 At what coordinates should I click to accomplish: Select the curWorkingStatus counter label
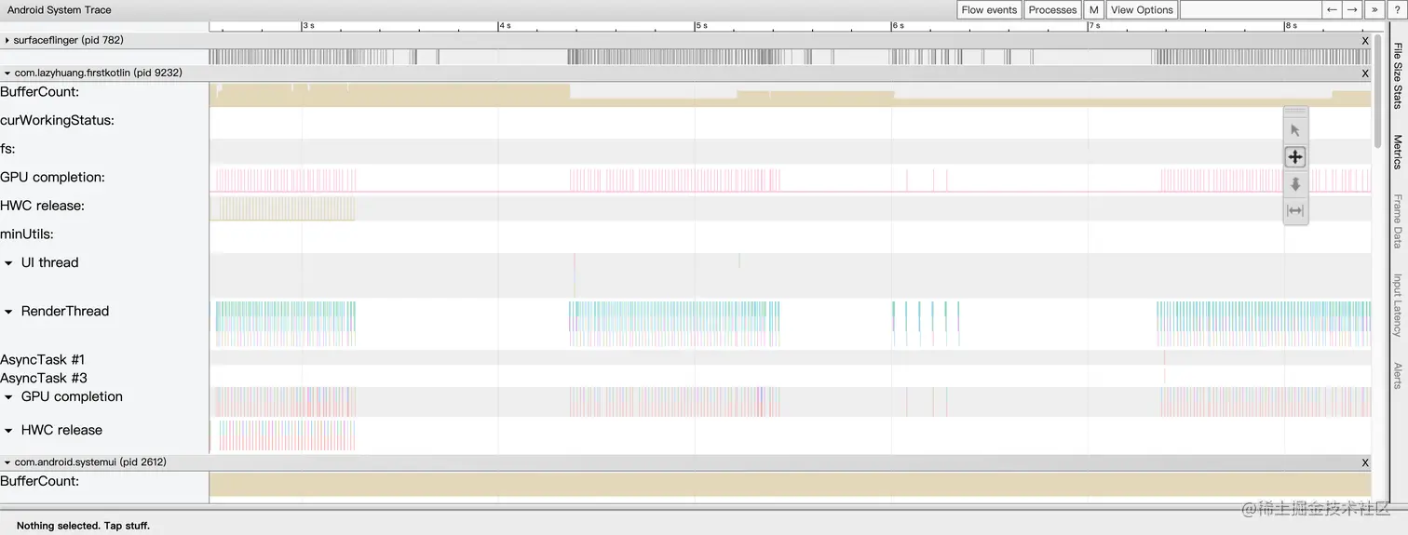(57, 121)
